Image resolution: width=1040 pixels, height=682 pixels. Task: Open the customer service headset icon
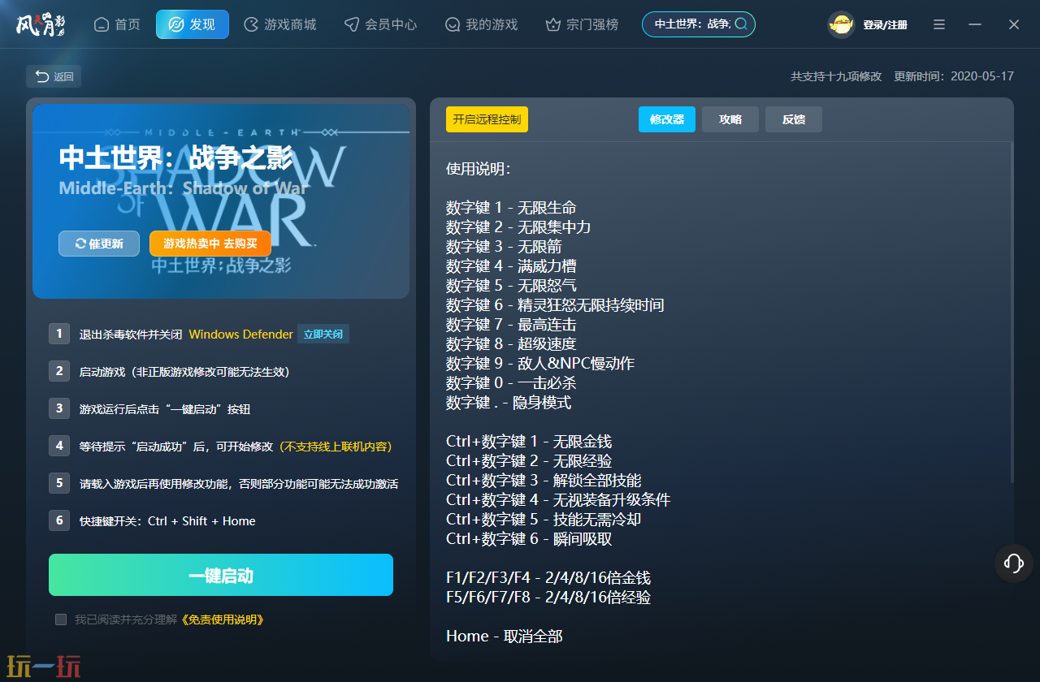(x=1014, y=563)
